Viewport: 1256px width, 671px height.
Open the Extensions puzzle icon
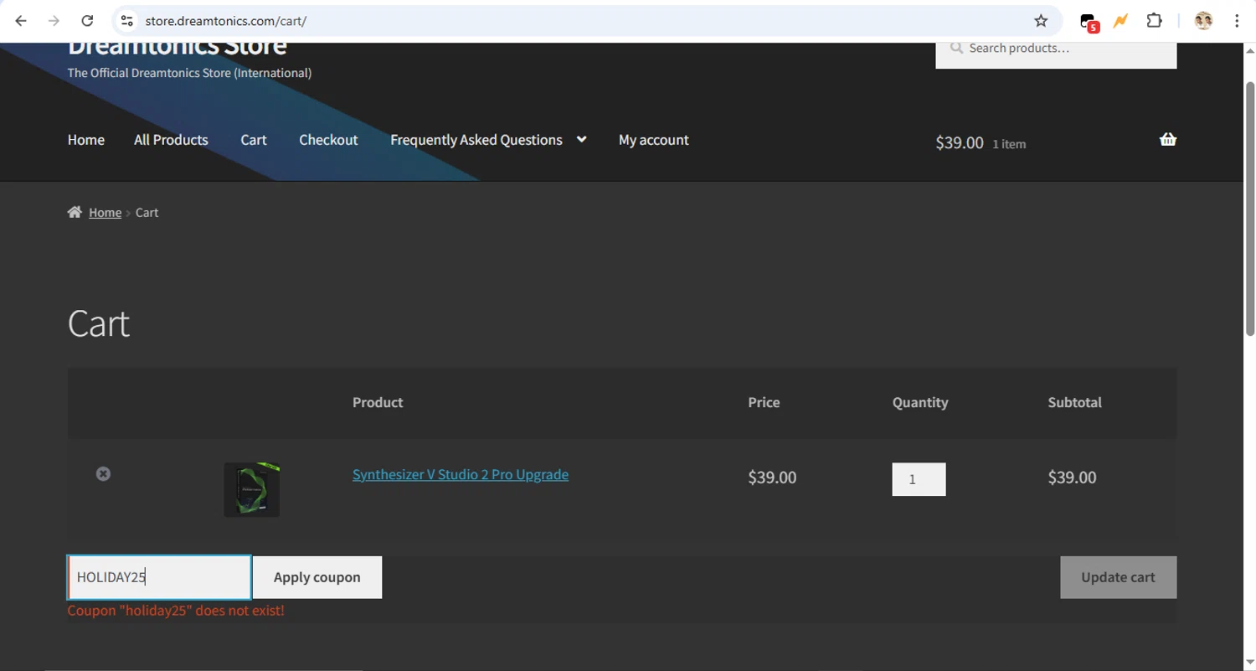(x=1154, y=21)
